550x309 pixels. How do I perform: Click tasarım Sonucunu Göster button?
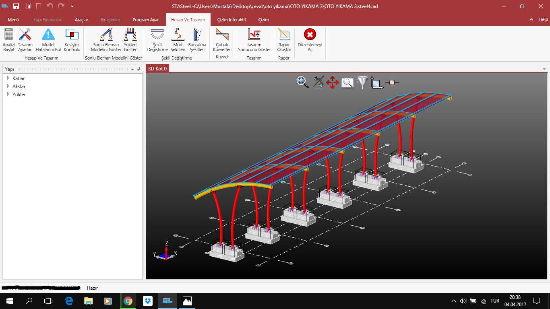(x=254, y=35)
